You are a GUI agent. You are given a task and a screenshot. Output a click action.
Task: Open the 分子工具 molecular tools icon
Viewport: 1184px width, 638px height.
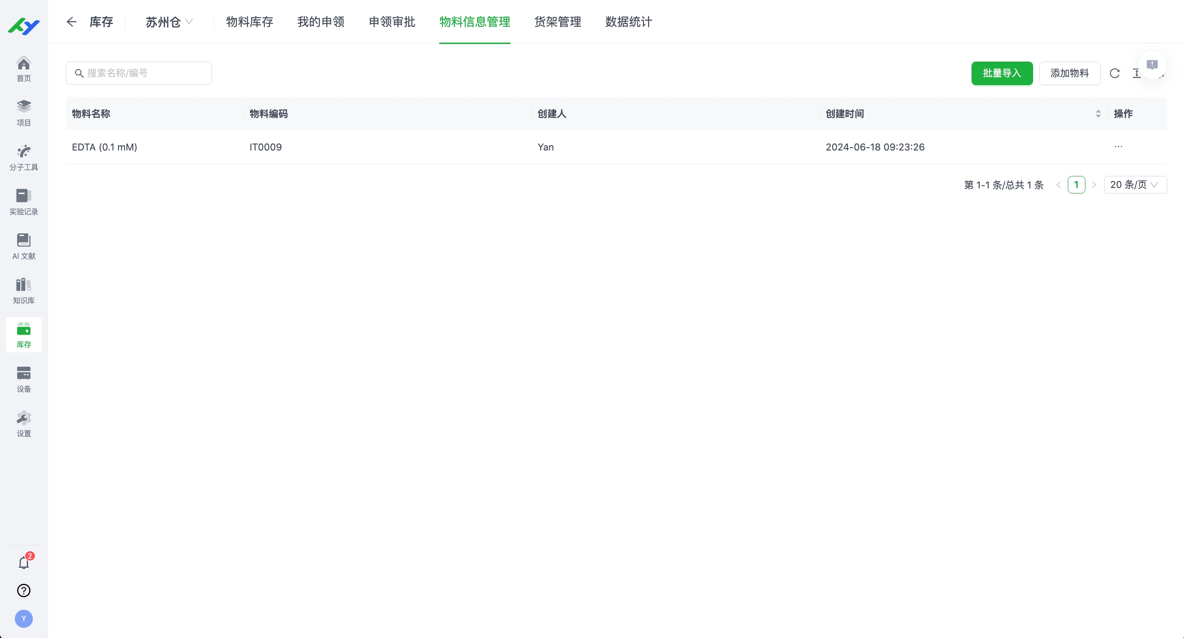pyautogui.click(x=24, y=156)
